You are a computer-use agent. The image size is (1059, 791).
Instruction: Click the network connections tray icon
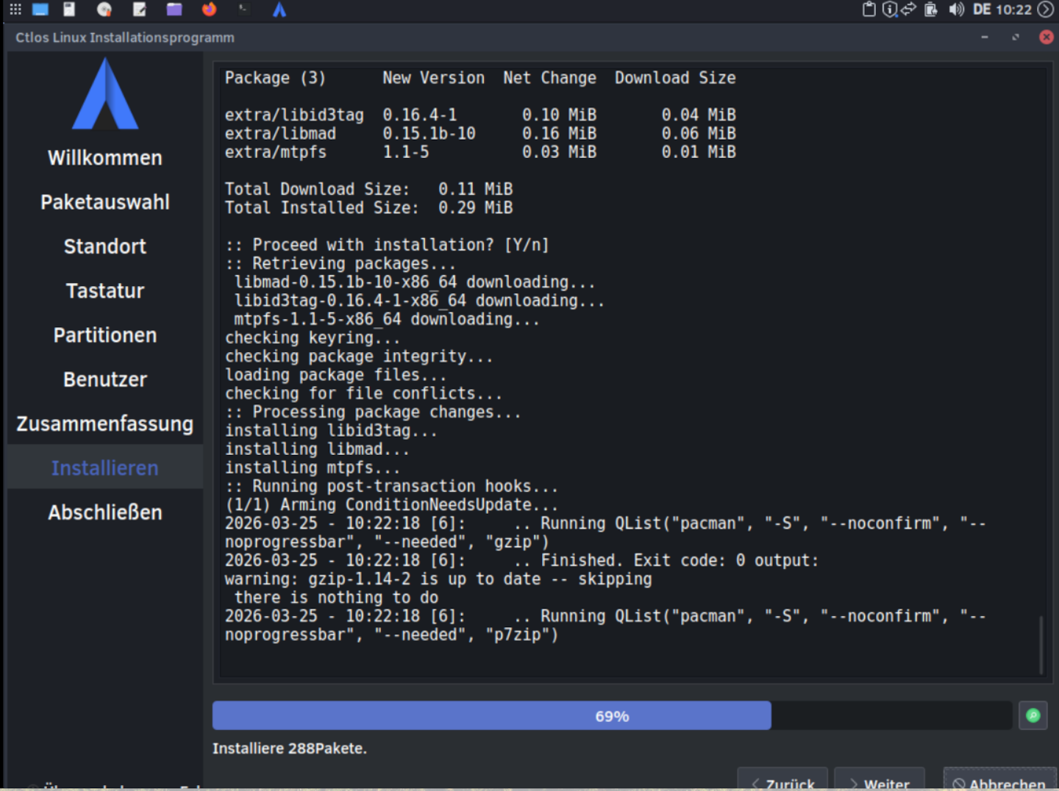click(x=909, y=10)
